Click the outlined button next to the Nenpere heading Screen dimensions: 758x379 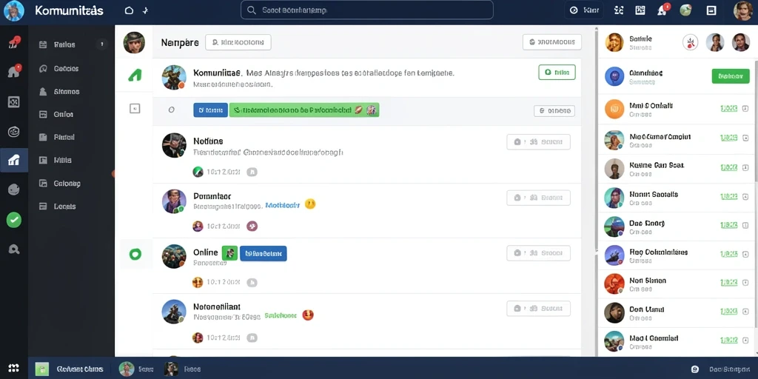pos(238,42)
